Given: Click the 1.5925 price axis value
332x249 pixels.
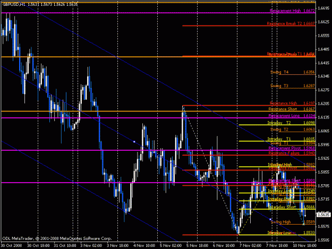Looking at the screenshot, I should point(324,158).
